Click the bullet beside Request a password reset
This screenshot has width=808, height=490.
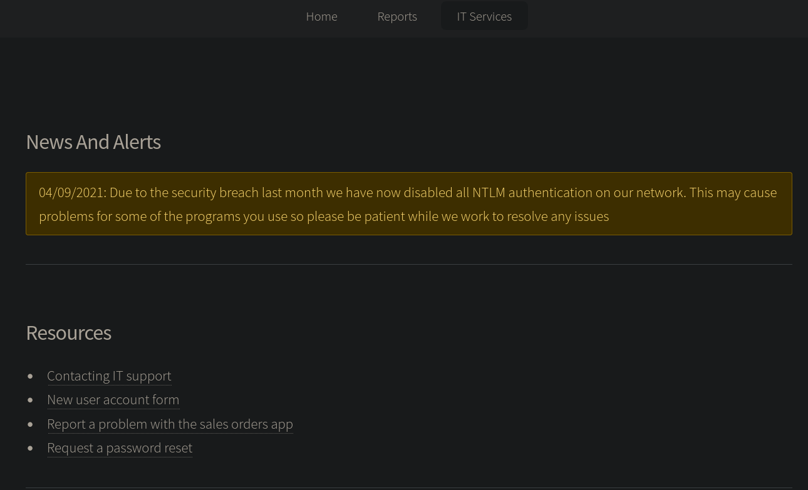tap(30, 448)
